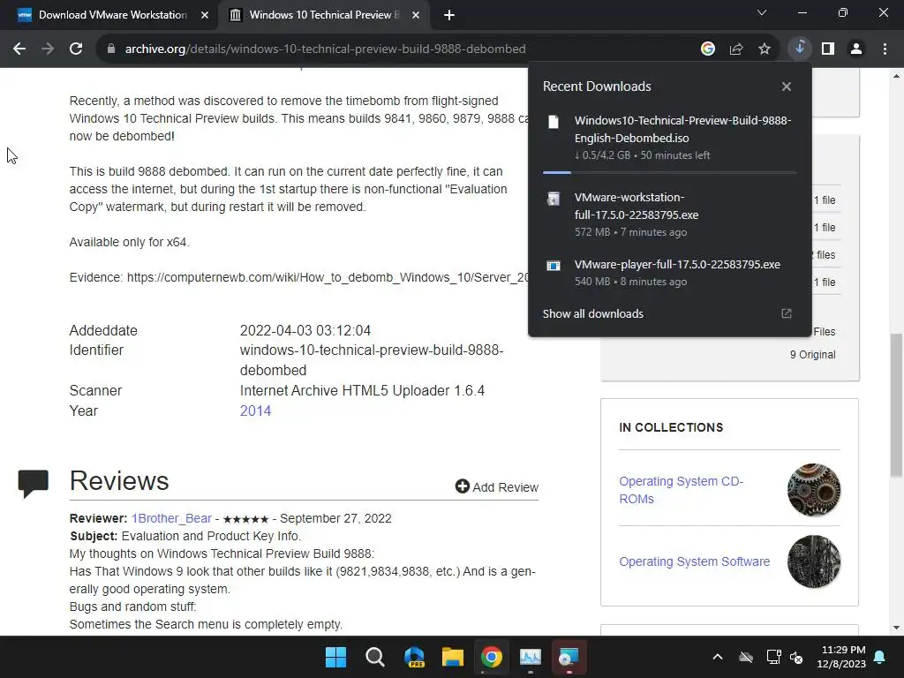
Task: Select Windows 10 Technical Preview tab
Action: pos(324,16)
